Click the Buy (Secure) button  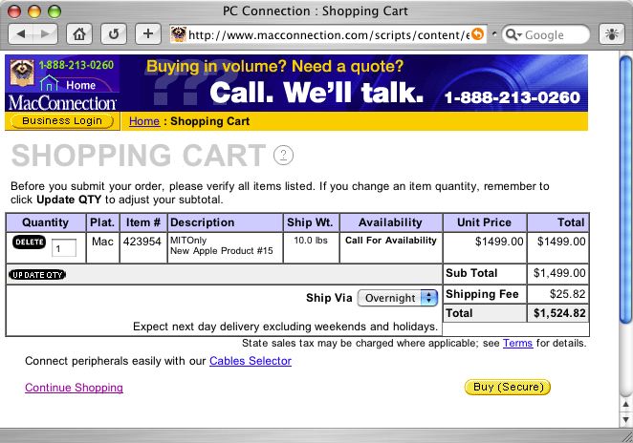point(508,387)
